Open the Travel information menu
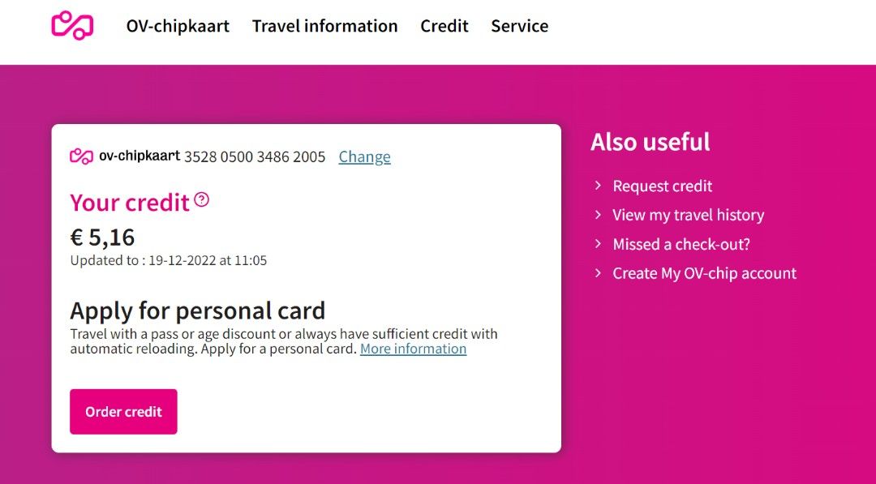The height and width of the screenshot is (484, 876). tap(324, 26)
